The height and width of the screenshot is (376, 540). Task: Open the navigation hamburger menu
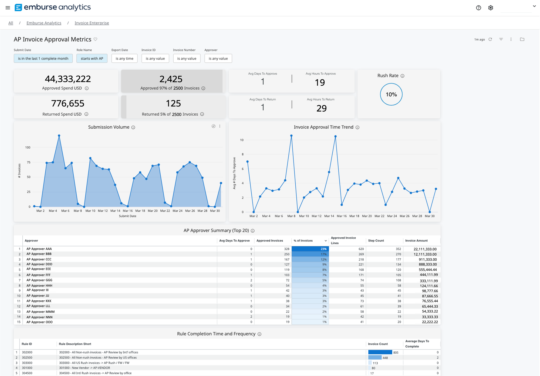click(8, 8)
